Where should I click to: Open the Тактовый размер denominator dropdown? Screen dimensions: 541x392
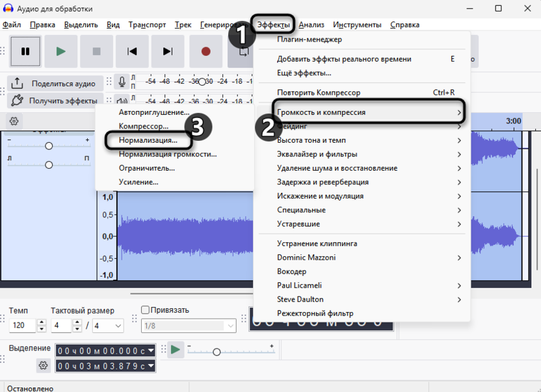(107, 325)
